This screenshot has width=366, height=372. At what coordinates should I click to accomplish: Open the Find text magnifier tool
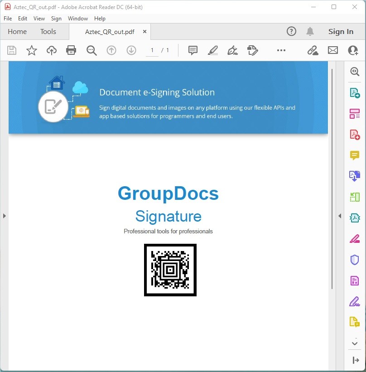coord(91,50)
